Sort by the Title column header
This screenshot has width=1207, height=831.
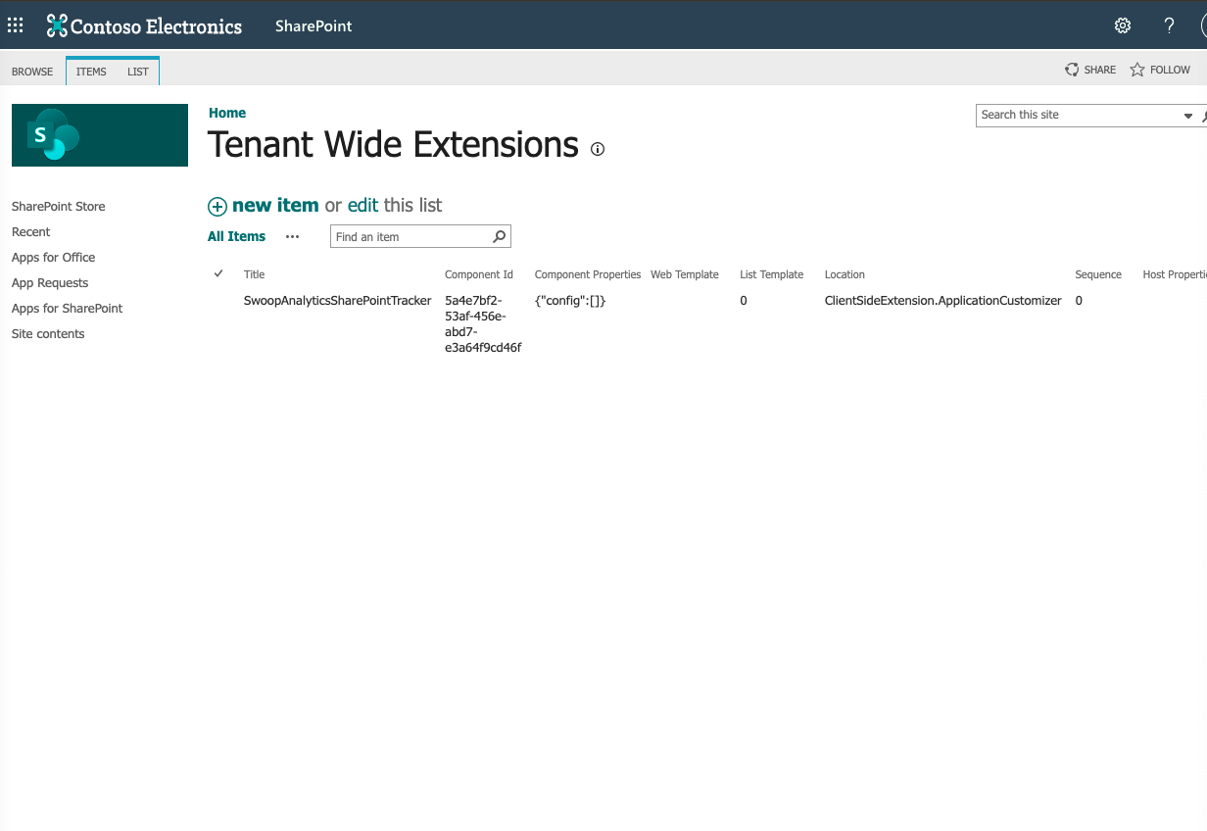255,274
